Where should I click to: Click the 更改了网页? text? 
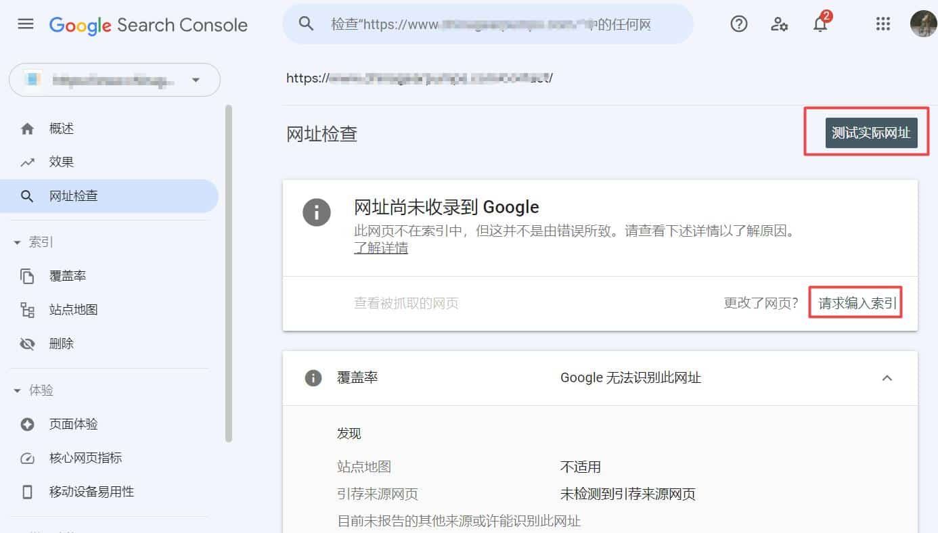point(761,303)
